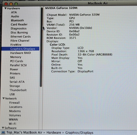
Task: Click the computer icon in path bar
Action: click(3, 133)
